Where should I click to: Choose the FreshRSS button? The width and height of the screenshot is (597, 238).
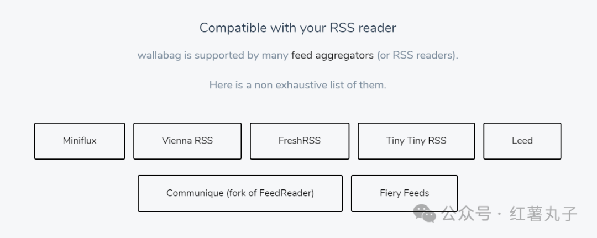pos(300,141)
